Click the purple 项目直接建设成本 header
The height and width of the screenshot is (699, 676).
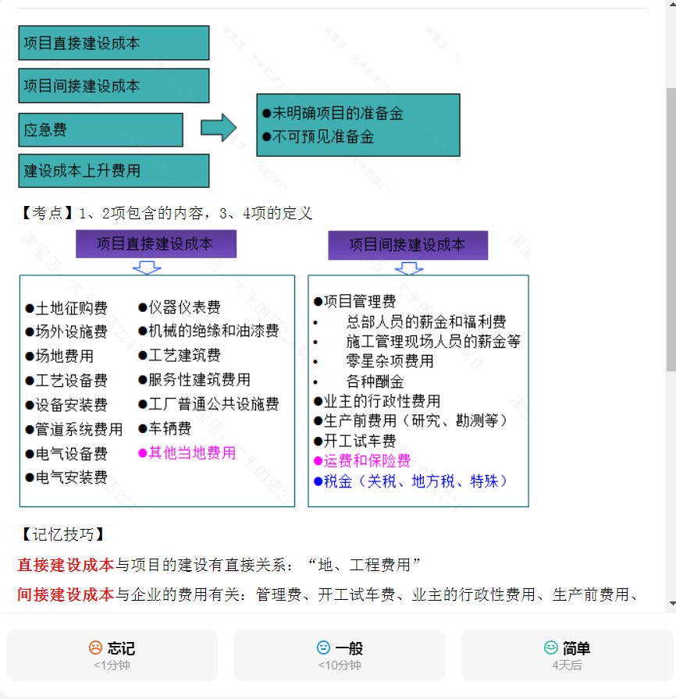tap(156, 244)
